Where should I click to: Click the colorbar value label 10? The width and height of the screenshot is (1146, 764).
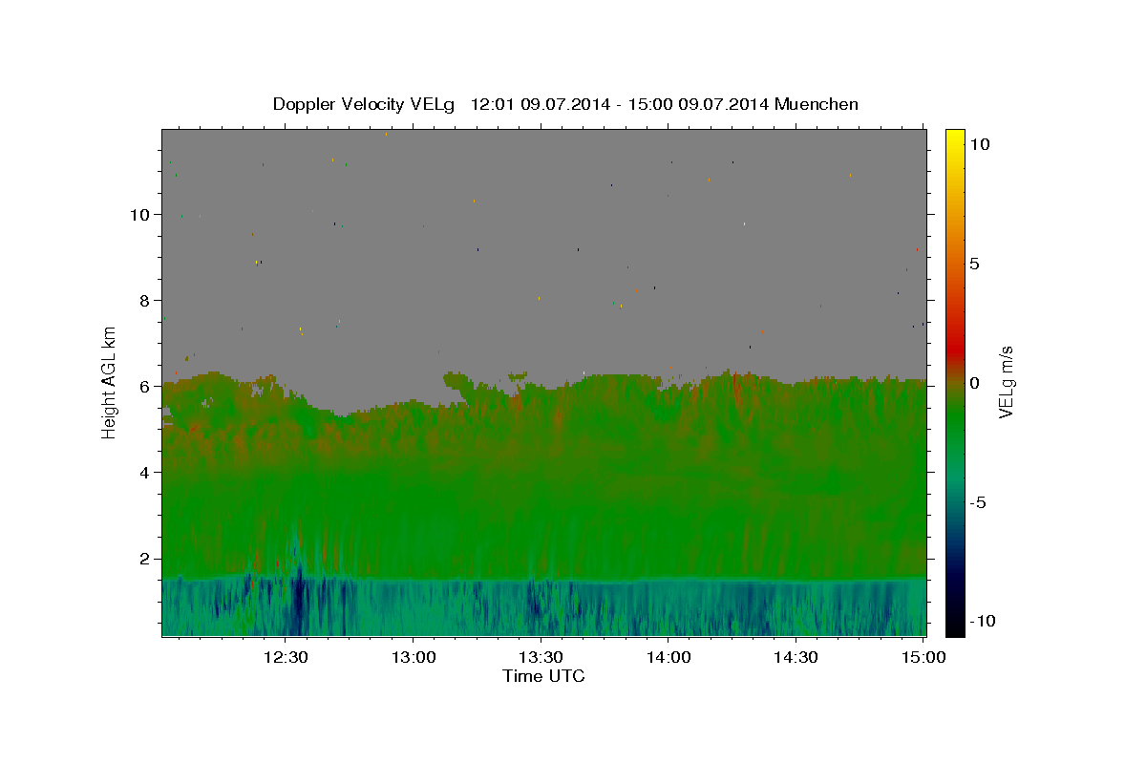click(979, 143)
